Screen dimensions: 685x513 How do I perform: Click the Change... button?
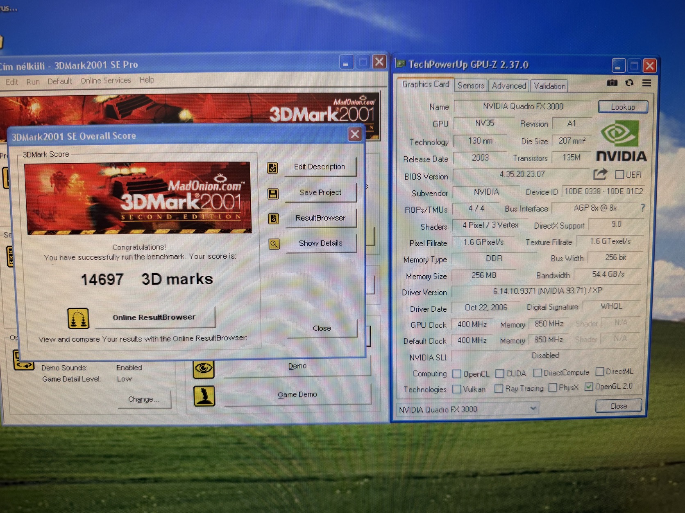point(144,399)
